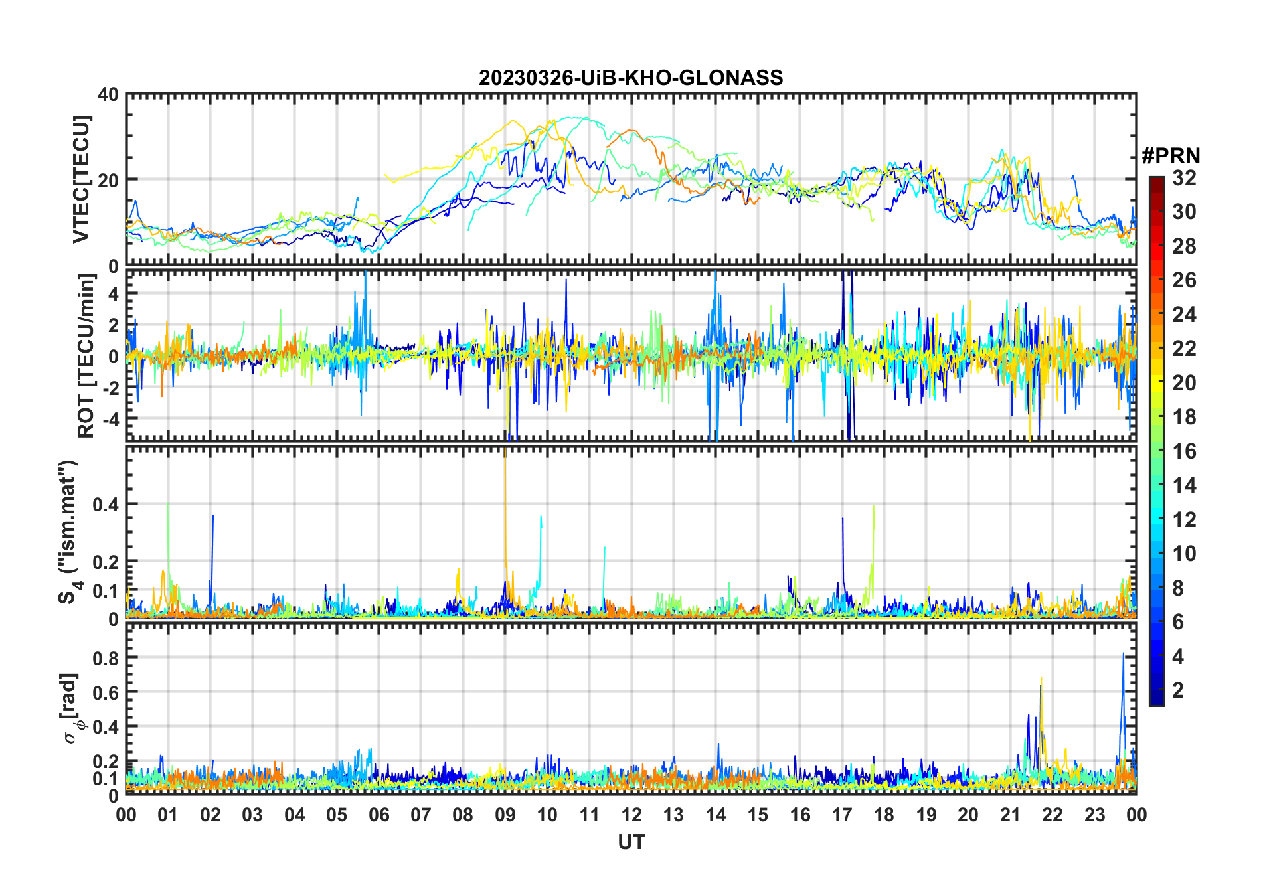The width and height of the screenshot is (1263, 883).
Task: Click x-axis tick label 17
Action: tap(842, 815)
